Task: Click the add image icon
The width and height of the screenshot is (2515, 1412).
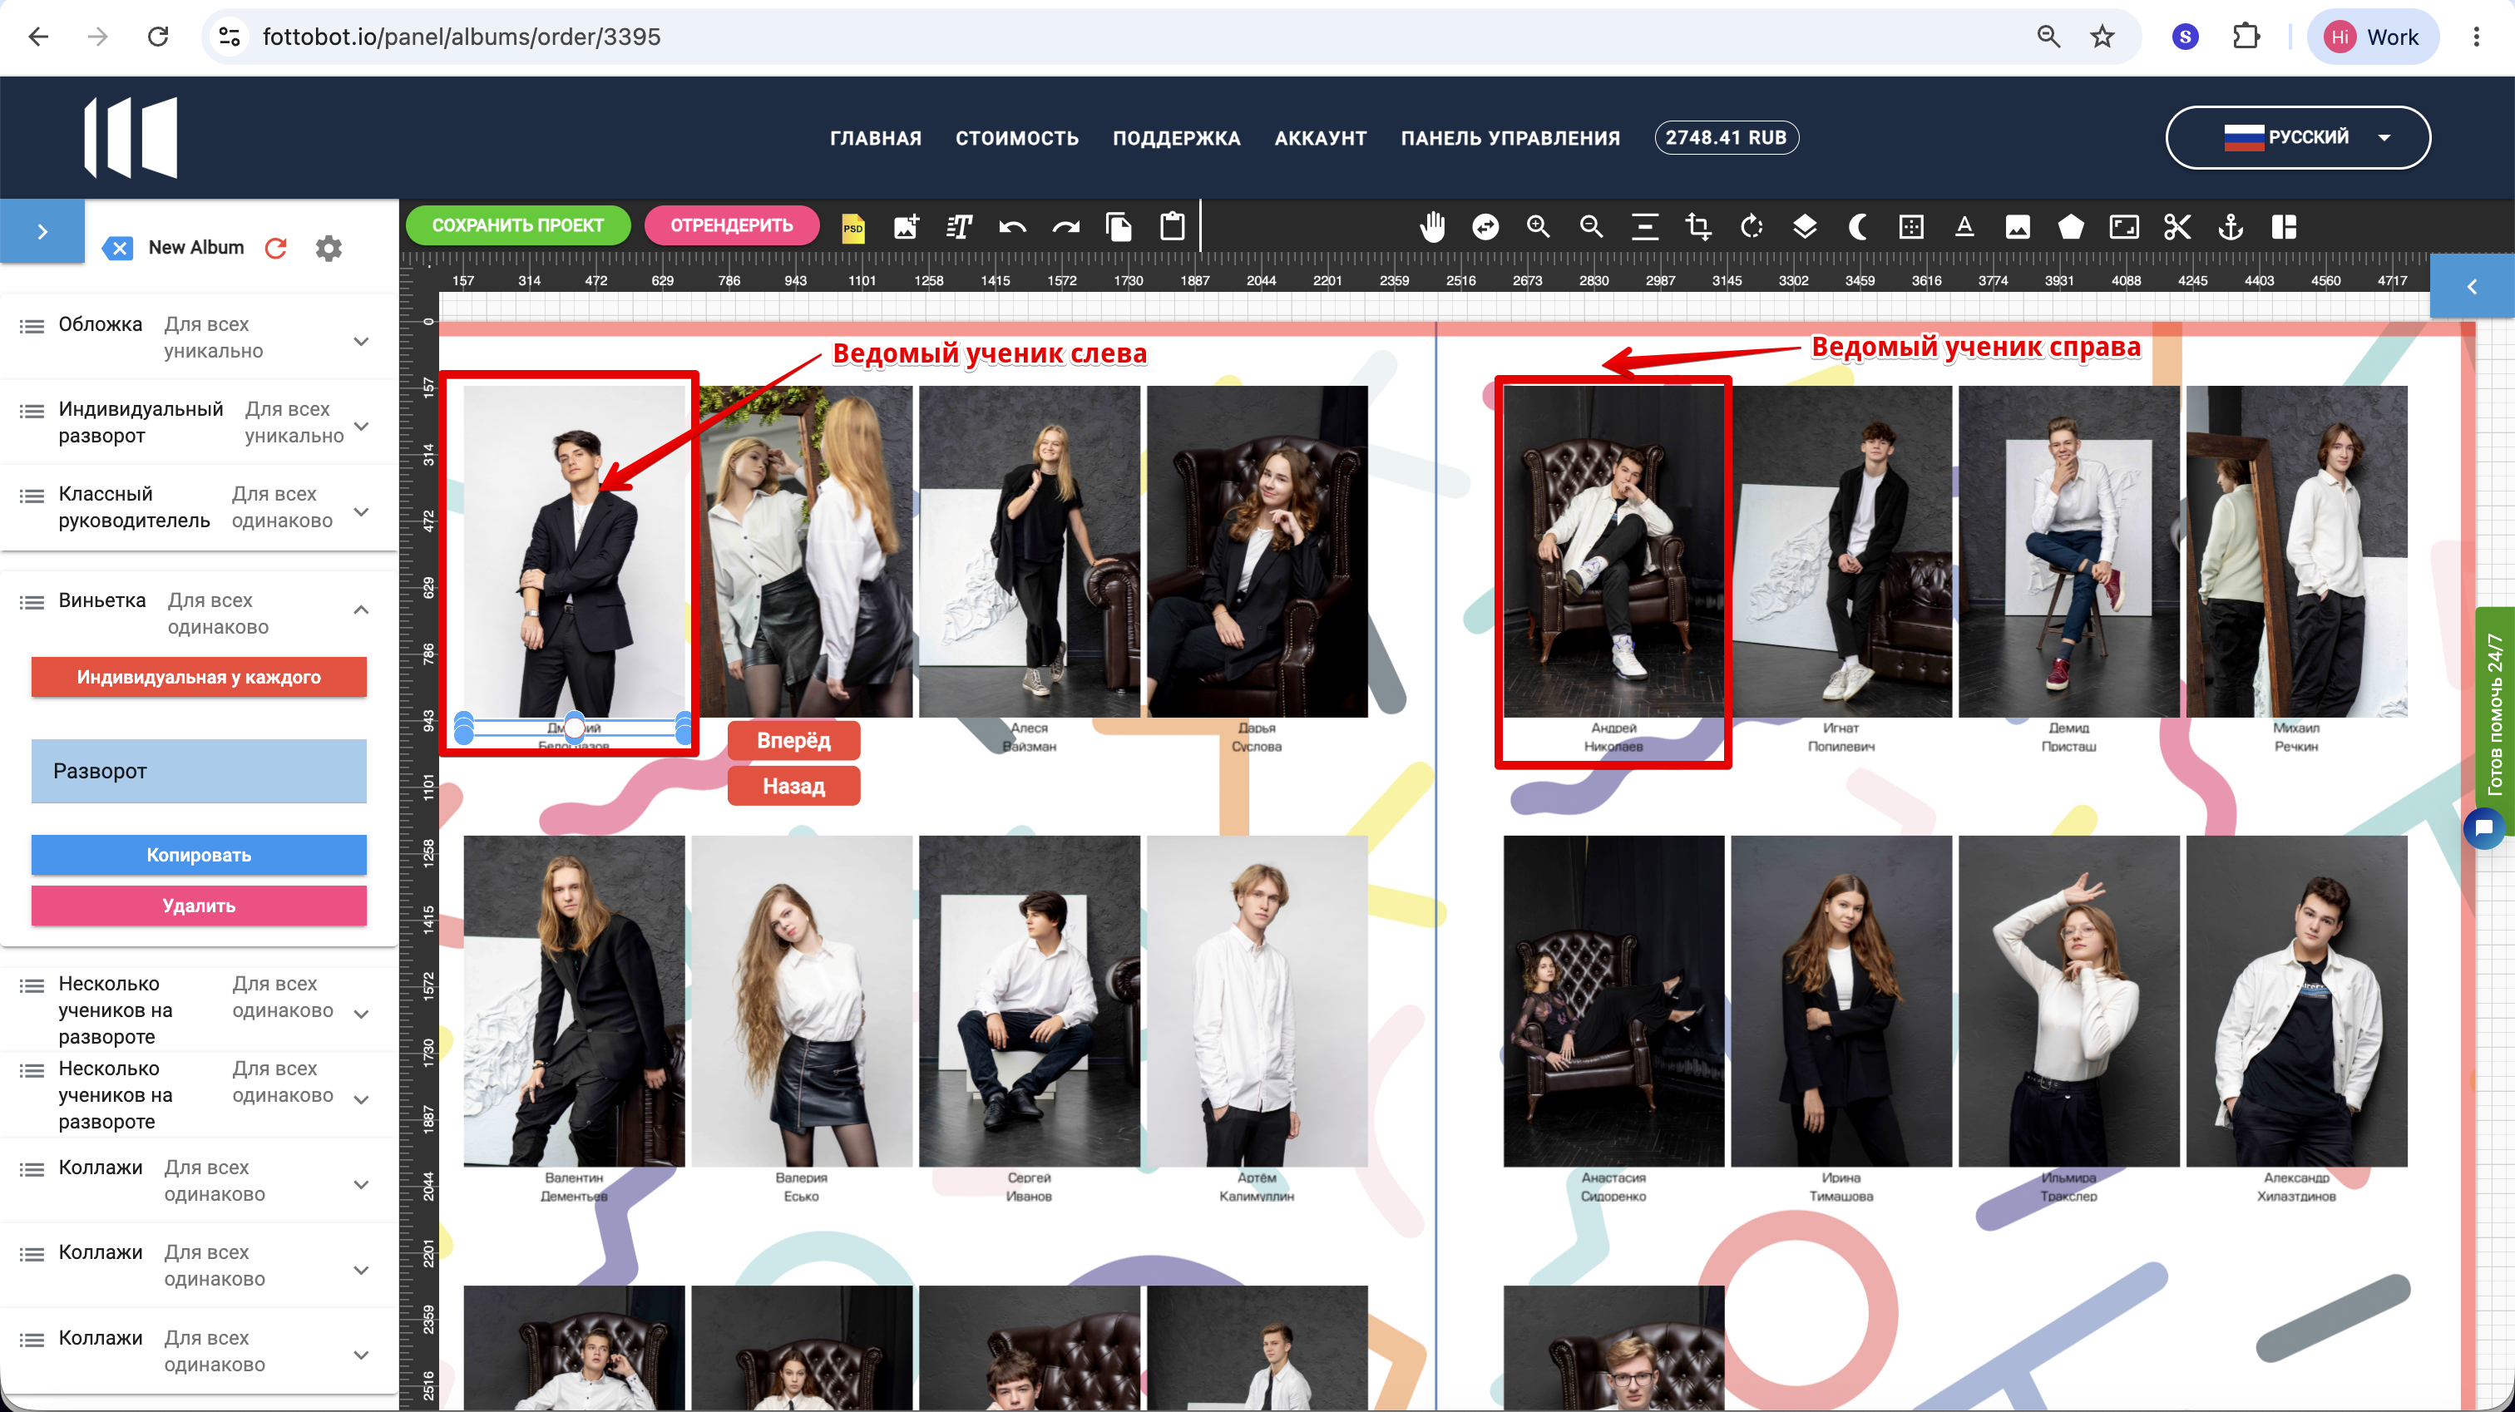Action: 906,228
